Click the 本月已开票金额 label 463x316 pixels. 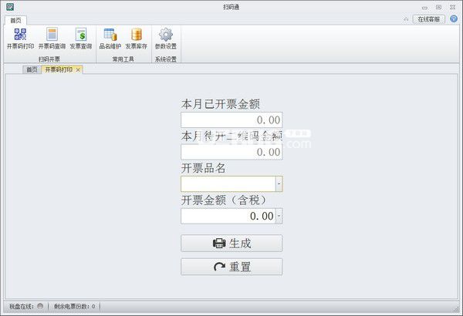click(x=221, y=104)
